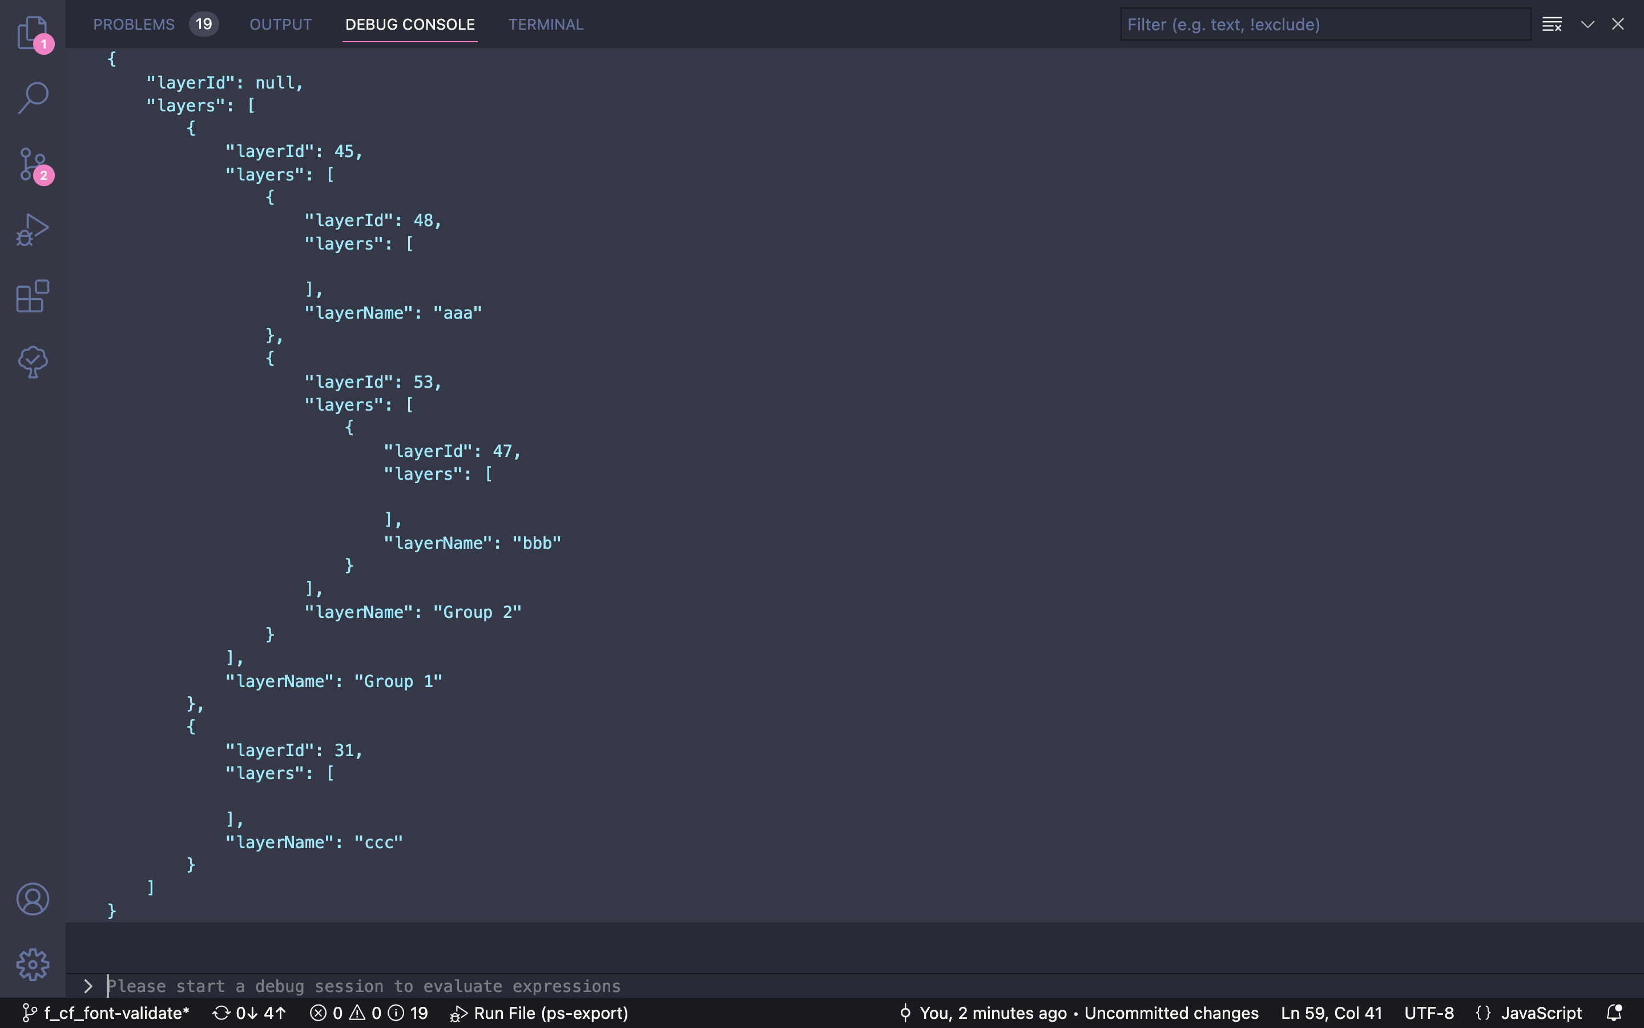Open the Source Control view
The image size is (1644, 1028).
pyautogui.click(x=32, y=164)
